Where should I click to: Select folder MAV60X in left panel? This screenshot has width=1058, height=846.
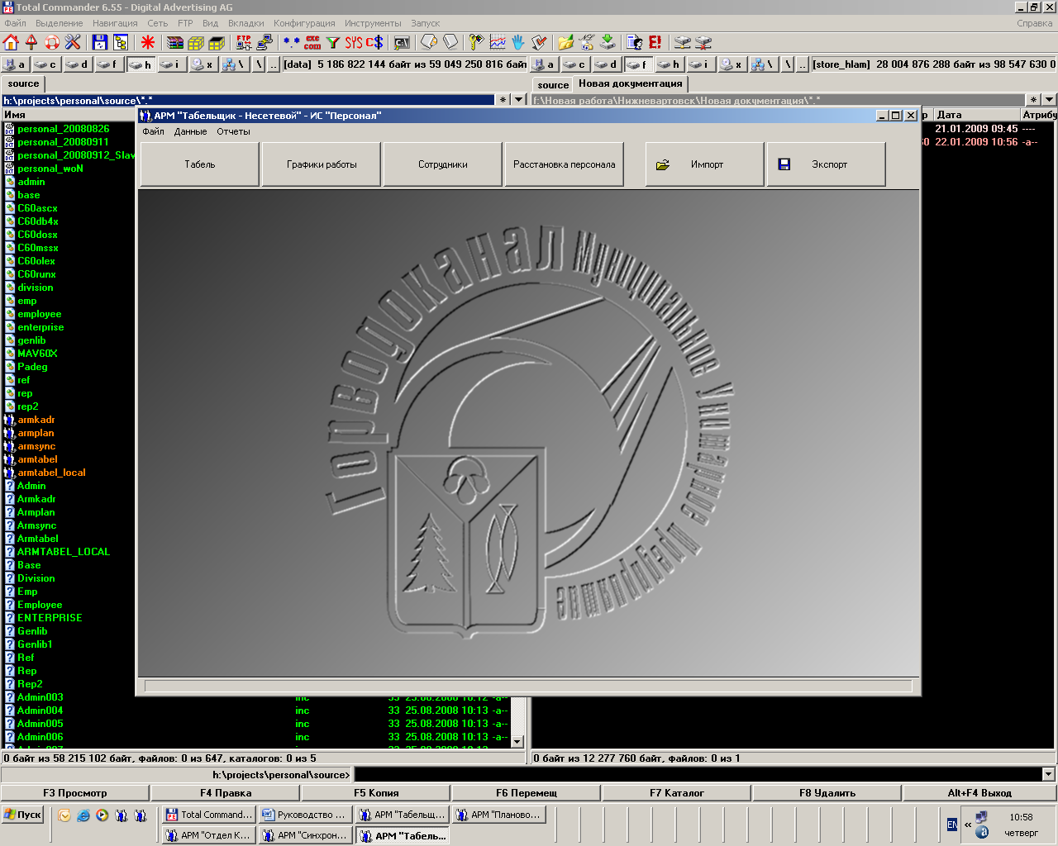(x=37, y=354)
